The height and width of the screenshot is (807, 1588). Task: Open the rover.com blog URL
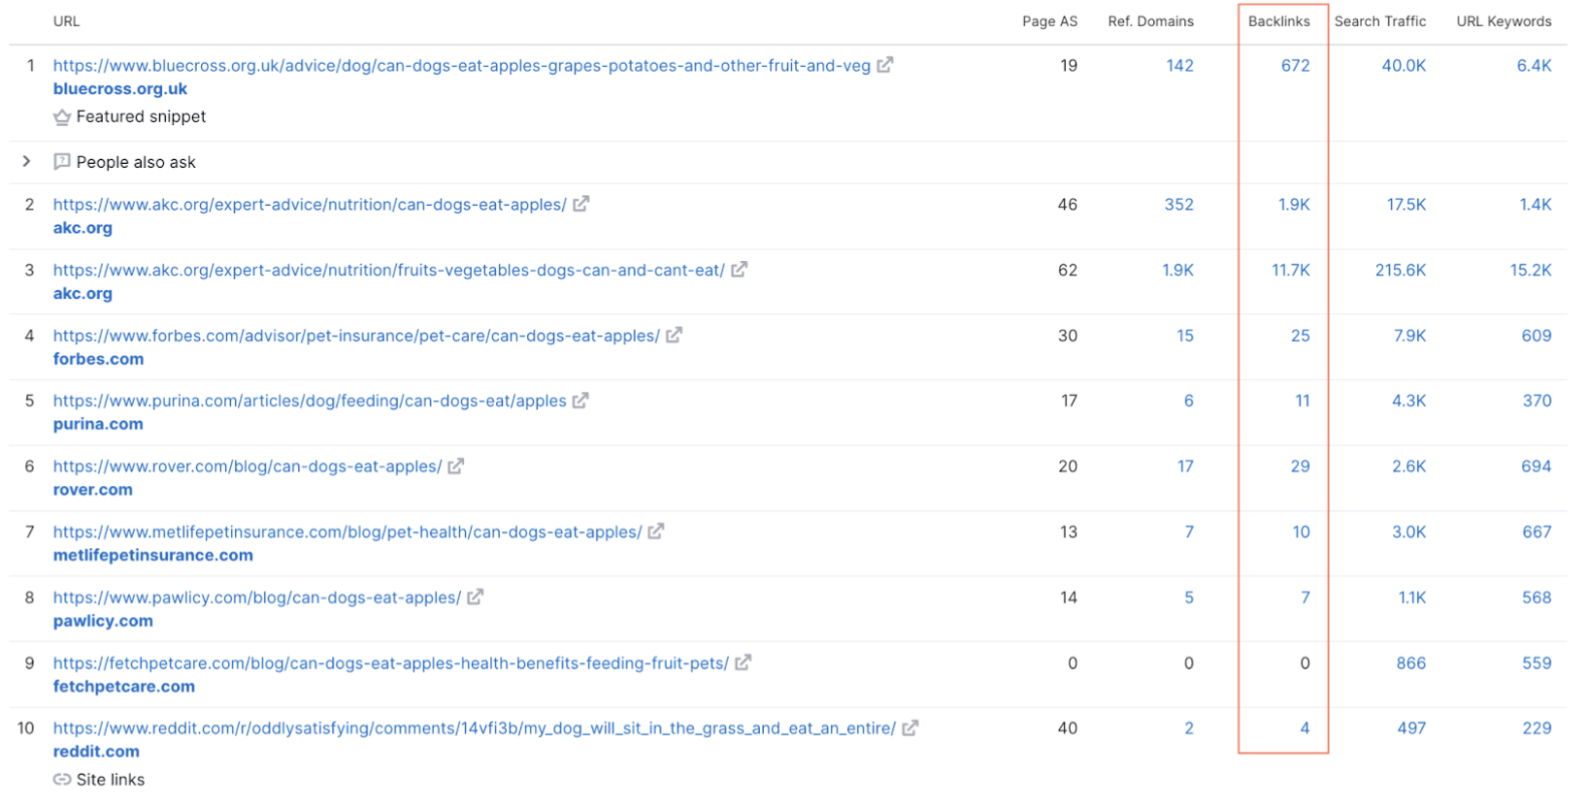click(248, 467)
